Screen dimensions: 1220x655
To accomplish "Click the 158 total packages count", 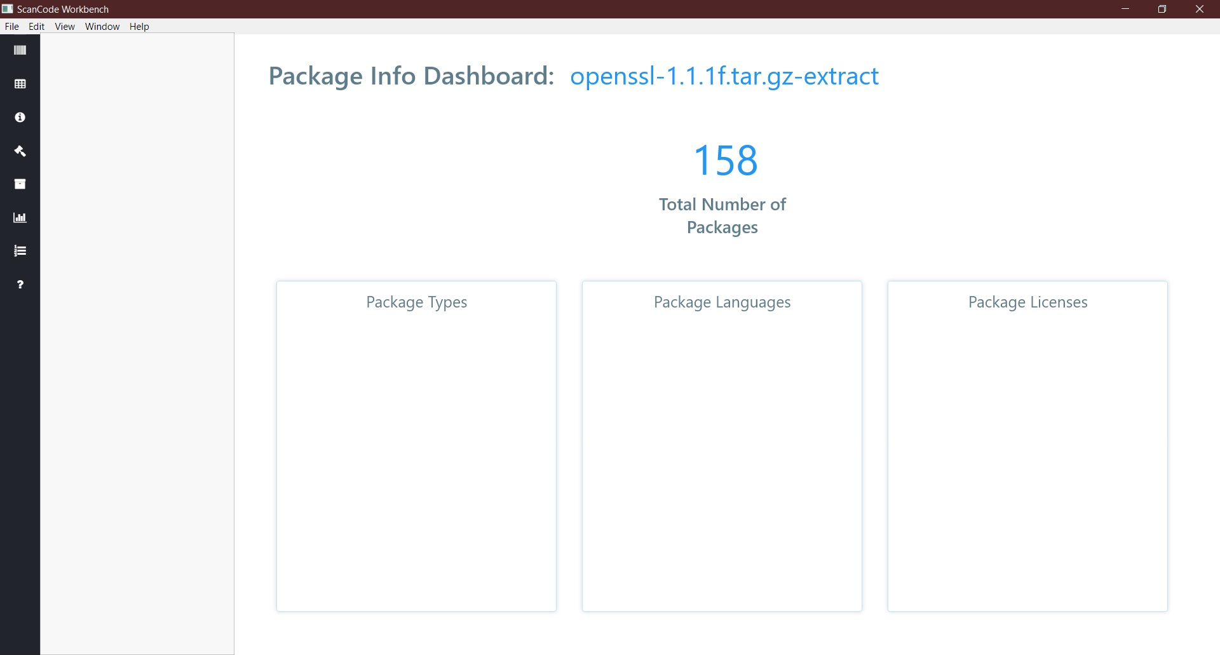I will coord(724,161).
